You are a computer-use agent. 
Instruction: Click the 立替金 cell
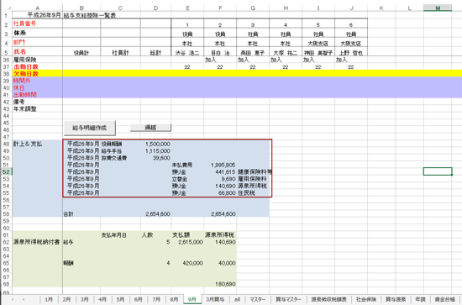pos(187,179)
